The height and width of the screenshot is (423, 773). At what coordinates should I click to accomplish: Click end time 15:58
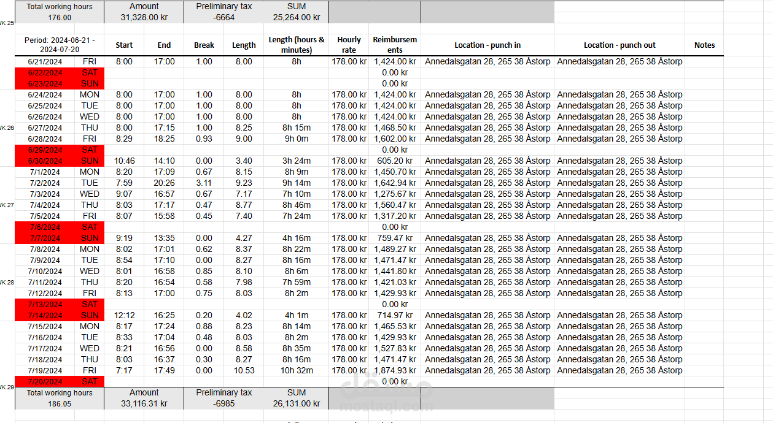(164, 216)
